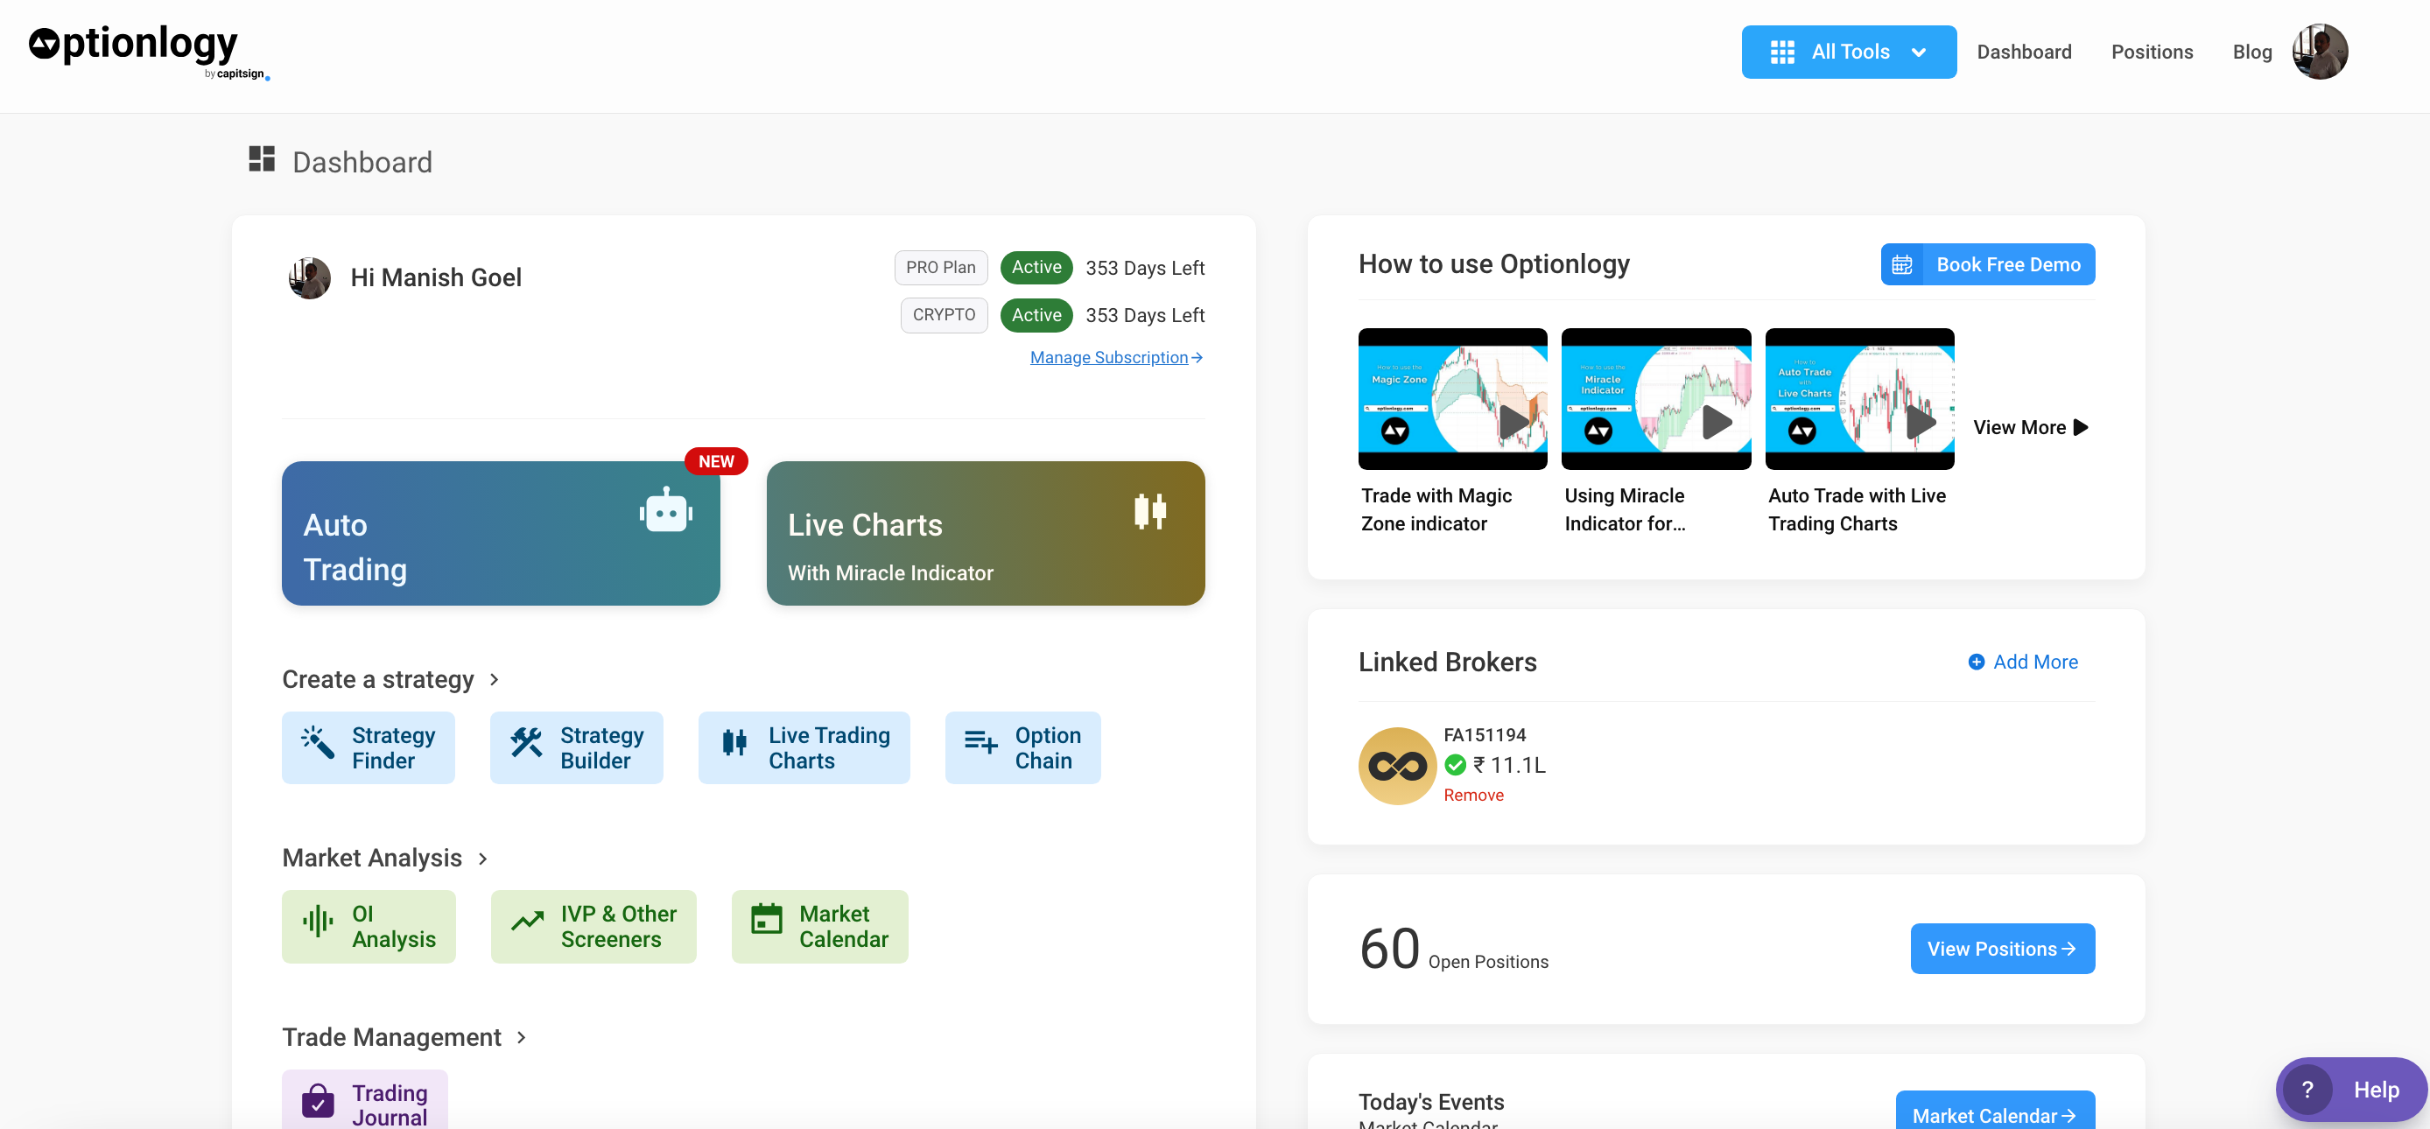Open Strategy Finder via magic wand icon
Screen dimensions: 2430x1129
[318, 742]
